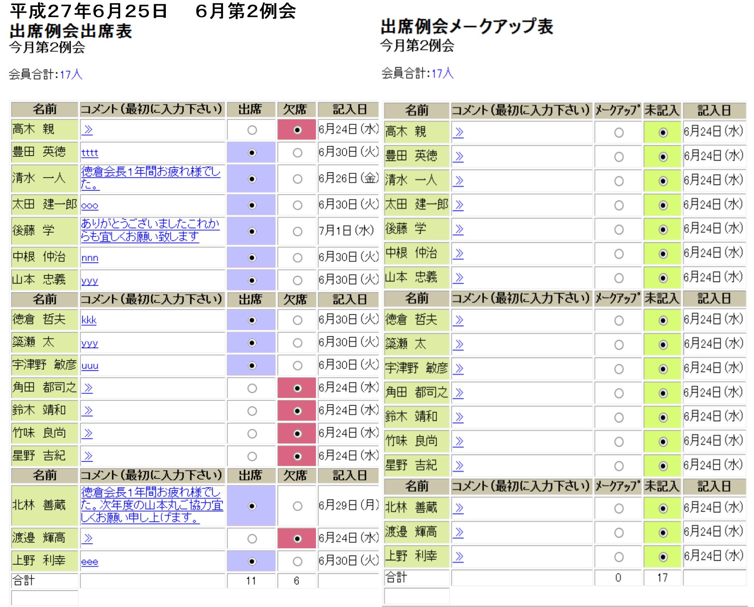Click 17人 member total under 出席例会出席表

coord(71,74)
